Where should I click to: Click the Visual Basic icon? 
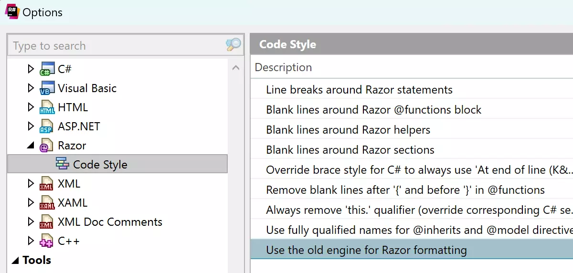click(46, 88)
